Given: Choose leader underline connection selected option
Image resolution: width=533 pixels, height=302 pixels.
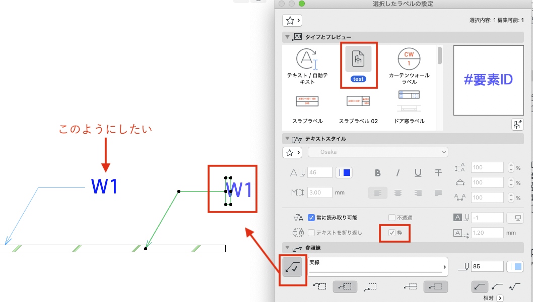Looking at the screenshot, I should tap(435, 287).
